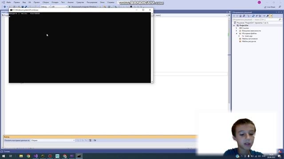Open the Вид menu
Viewport: 284px width, 159px height.
[x=24, y=2]
